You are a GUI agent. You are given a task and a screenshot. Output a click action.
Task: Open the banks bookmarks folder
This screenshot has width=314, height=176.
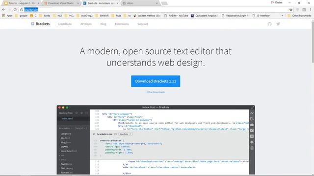45,16
